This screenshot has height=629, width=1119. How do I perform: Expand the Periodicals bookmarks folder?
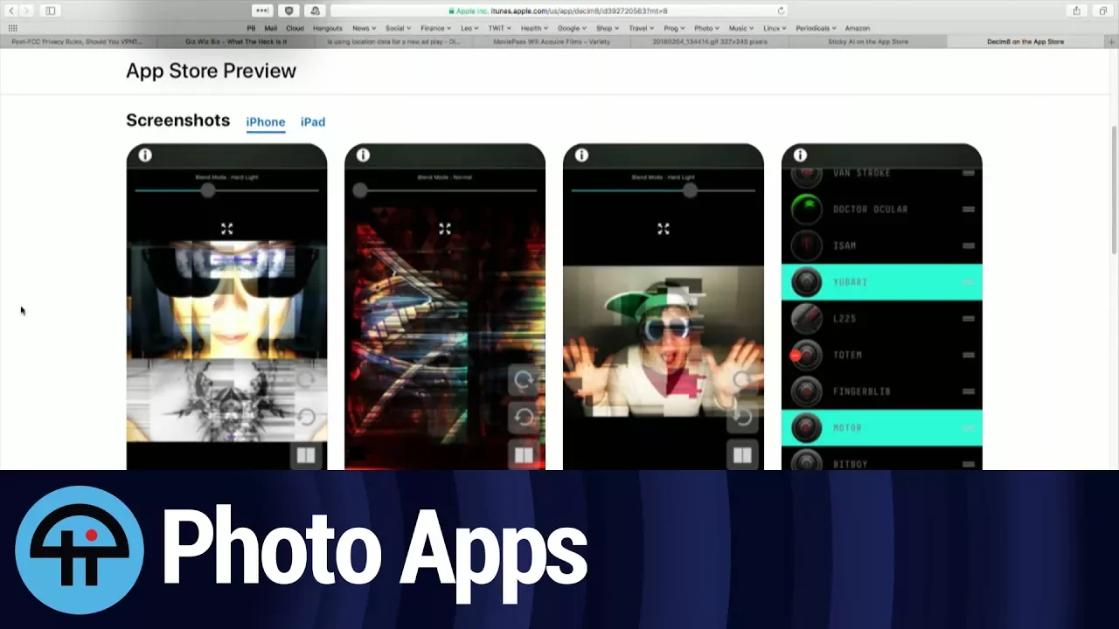pyautogui.click(x=816, y=28)
